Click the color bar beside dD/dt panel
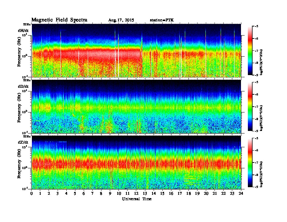 coord(250,107)
